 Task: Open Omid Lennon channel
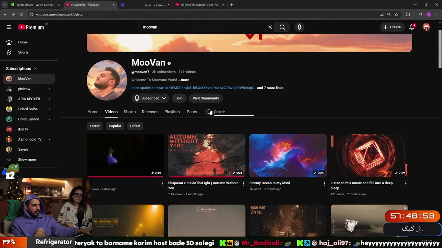tap(29, 119)
